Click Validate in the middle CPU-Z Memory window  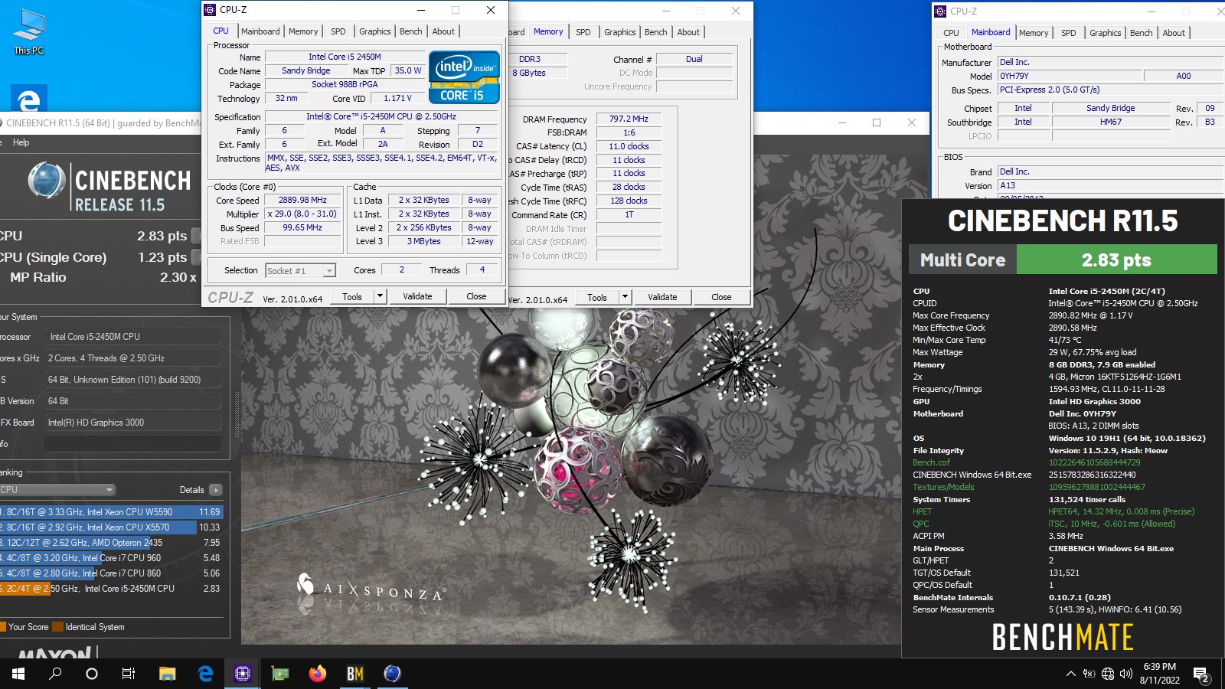pyautogui.click(x=662, y=297)
